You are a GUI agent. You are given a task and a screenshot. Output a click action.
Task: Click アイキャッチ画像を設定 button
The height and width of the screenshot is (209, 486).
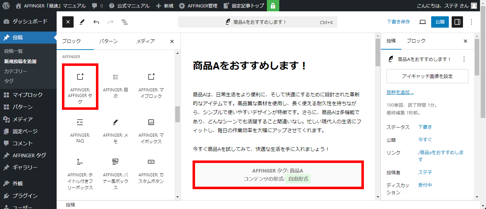[427, 76]
